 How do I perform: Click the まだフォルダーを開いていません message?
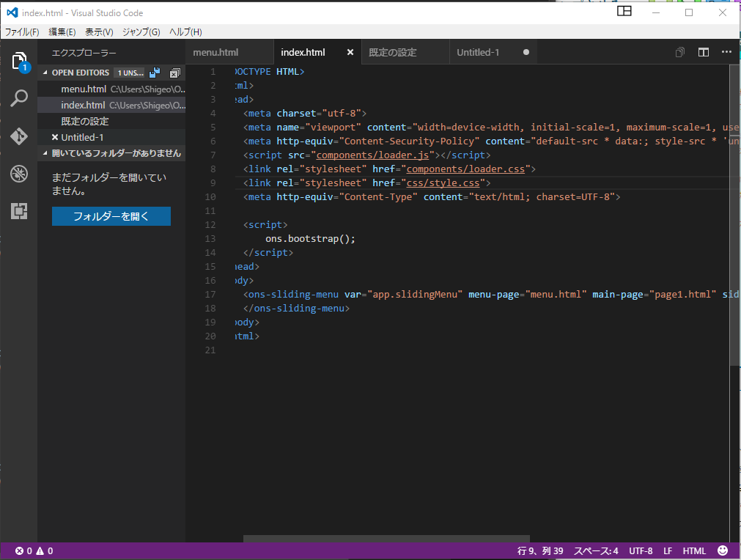108,184
